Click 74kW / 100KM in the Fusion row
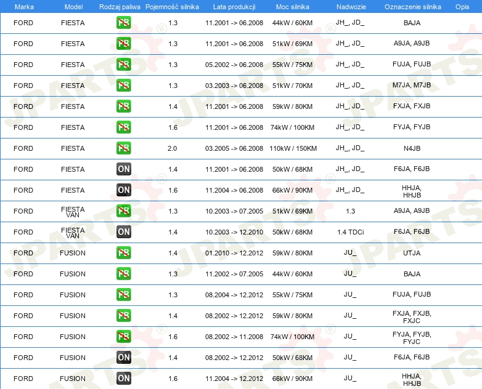The width and height of the screenshot is (482, 389). click(x=292, y=337)
